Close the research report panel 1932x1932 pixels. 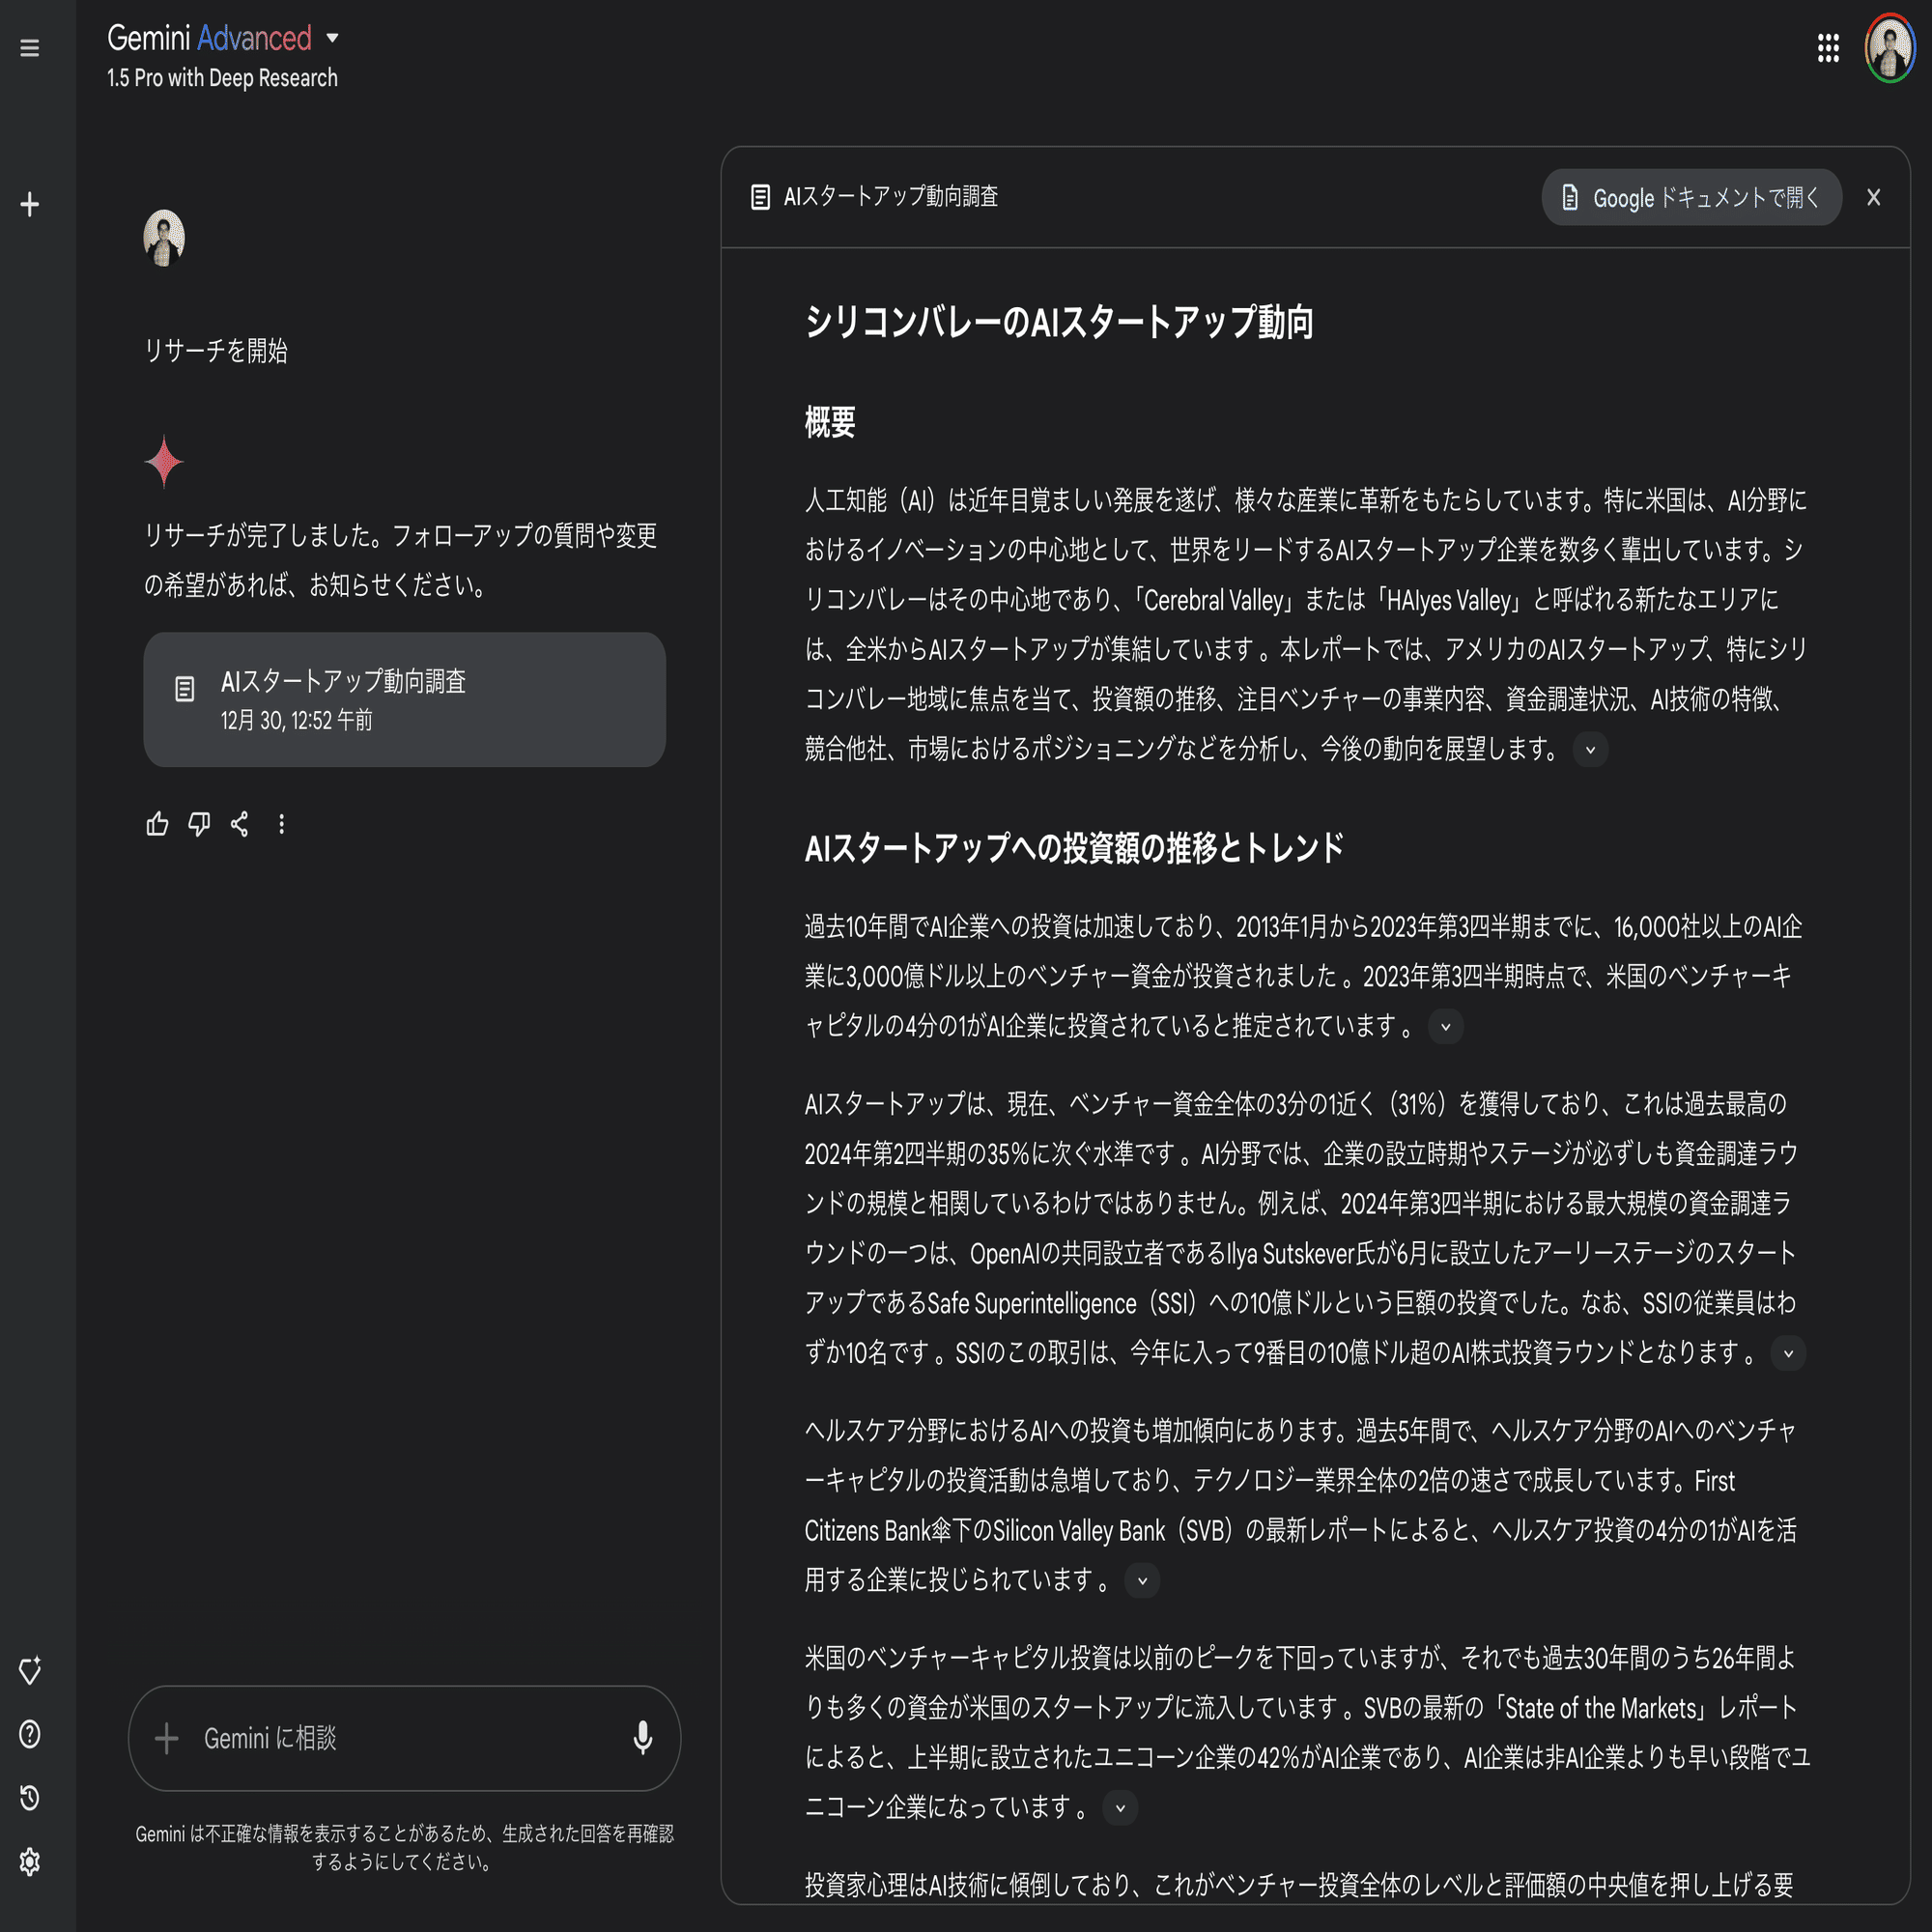coord(1875,197)
